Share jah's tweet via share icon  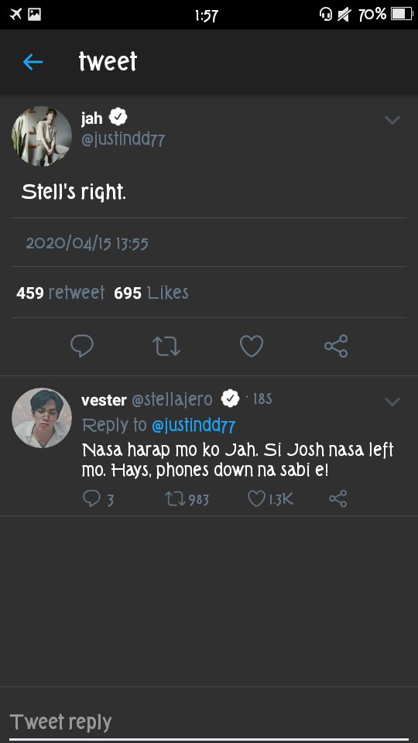336,346
